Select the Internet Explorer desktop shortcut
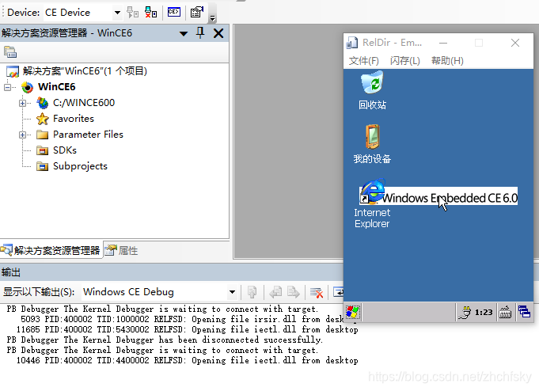Screen dimensions: 539x391 point(372,203)
